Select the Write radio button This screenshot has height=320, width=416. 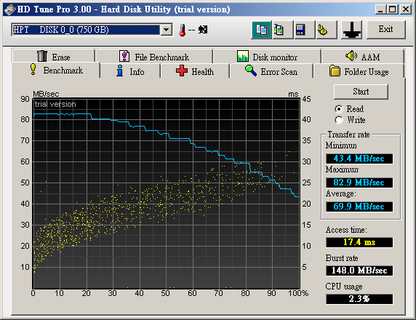click(339, 120)
